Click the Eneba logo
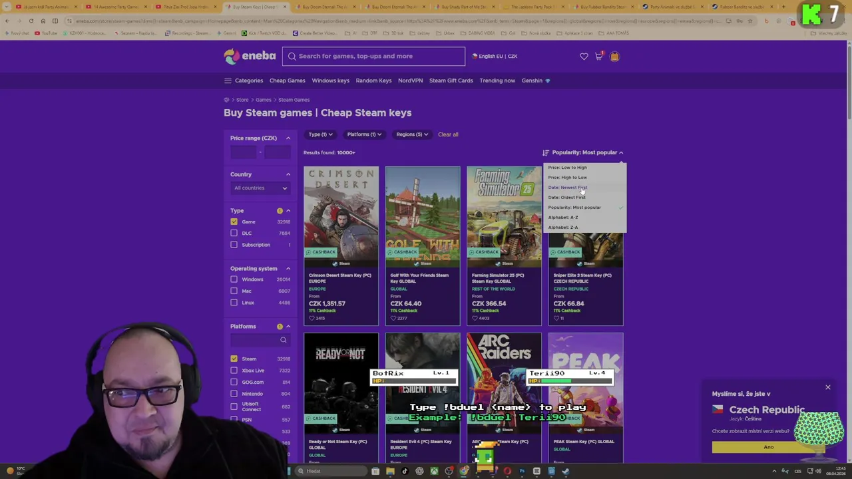 tap(250, 57)
